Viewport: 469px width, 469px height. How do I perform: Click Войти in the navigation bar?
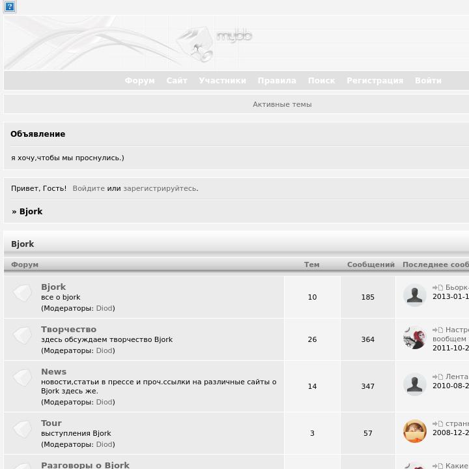click(x=429, y=81)
